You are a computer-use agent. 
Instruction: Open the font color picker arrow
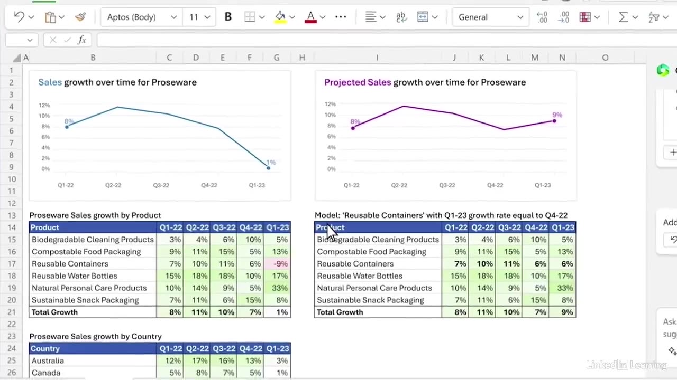(323, 17)
